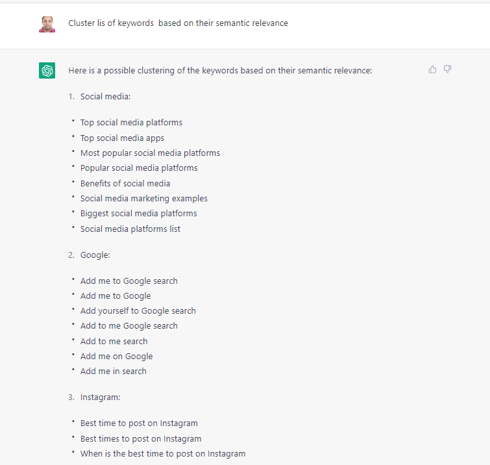Click "Add me in search" keyword
This screenshot has width=490, height=465.
113,371
